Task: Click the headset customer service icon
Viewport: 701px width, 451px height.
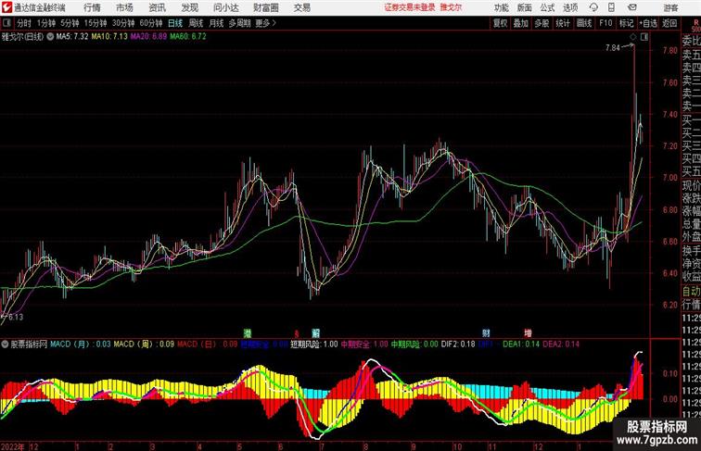Action: coord(593,7)
